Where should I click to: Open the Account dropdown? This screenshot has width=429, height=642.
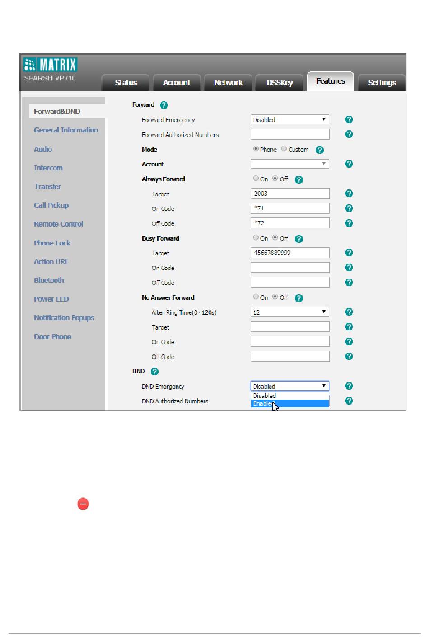290,164
